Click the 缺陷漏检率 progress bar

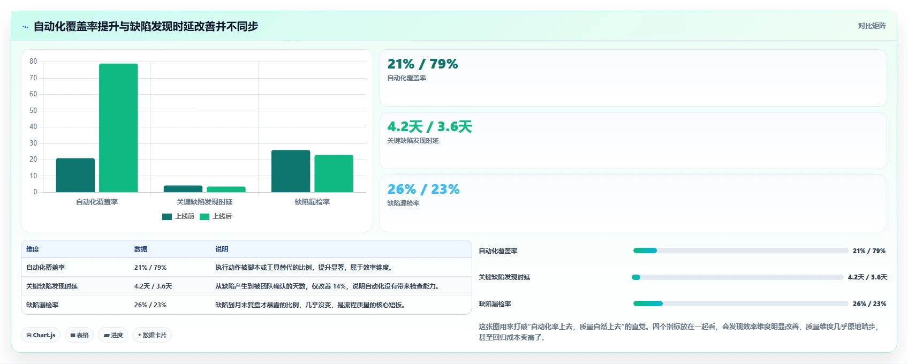click(x=741, y=304)
